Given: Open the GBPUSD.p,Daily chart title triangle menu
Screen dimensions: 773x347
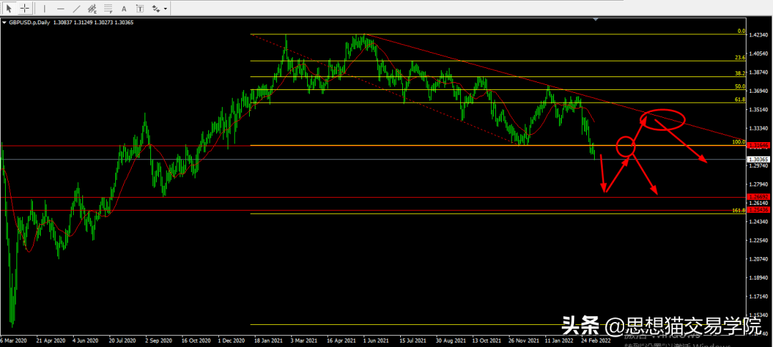Looking at the screenshot, I should [4, 22].
